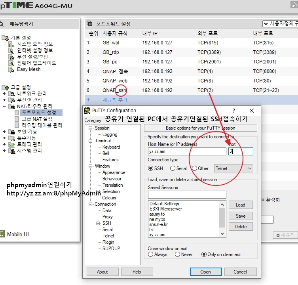Click the 무선 설정/보안 icon
This screenshot has width=298, height=285.
pyautogui.click(x=11, y=57)
